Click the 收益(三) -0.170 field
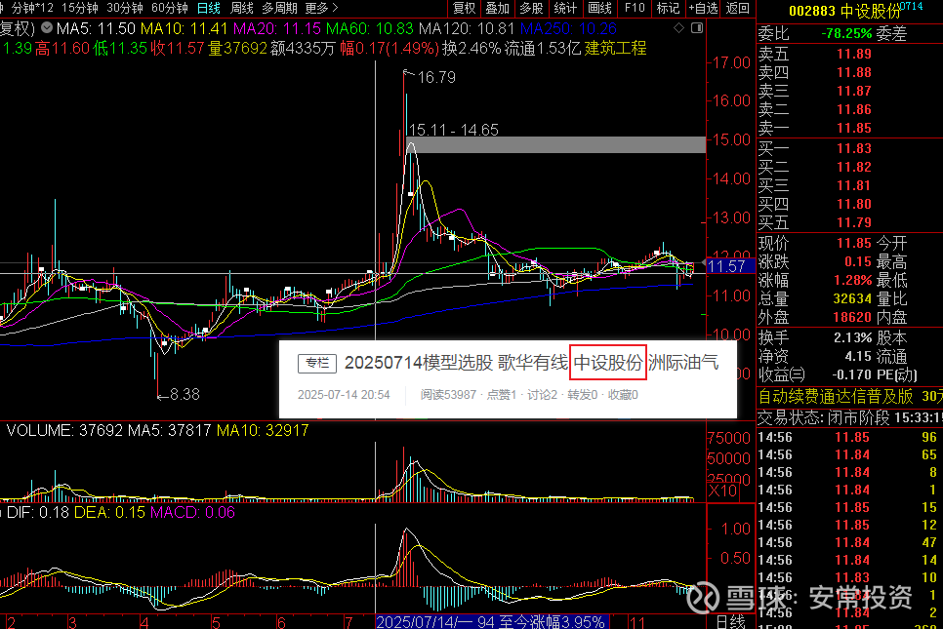The height and width of the screenshot is (629, 943). click(x=815, y=374)
